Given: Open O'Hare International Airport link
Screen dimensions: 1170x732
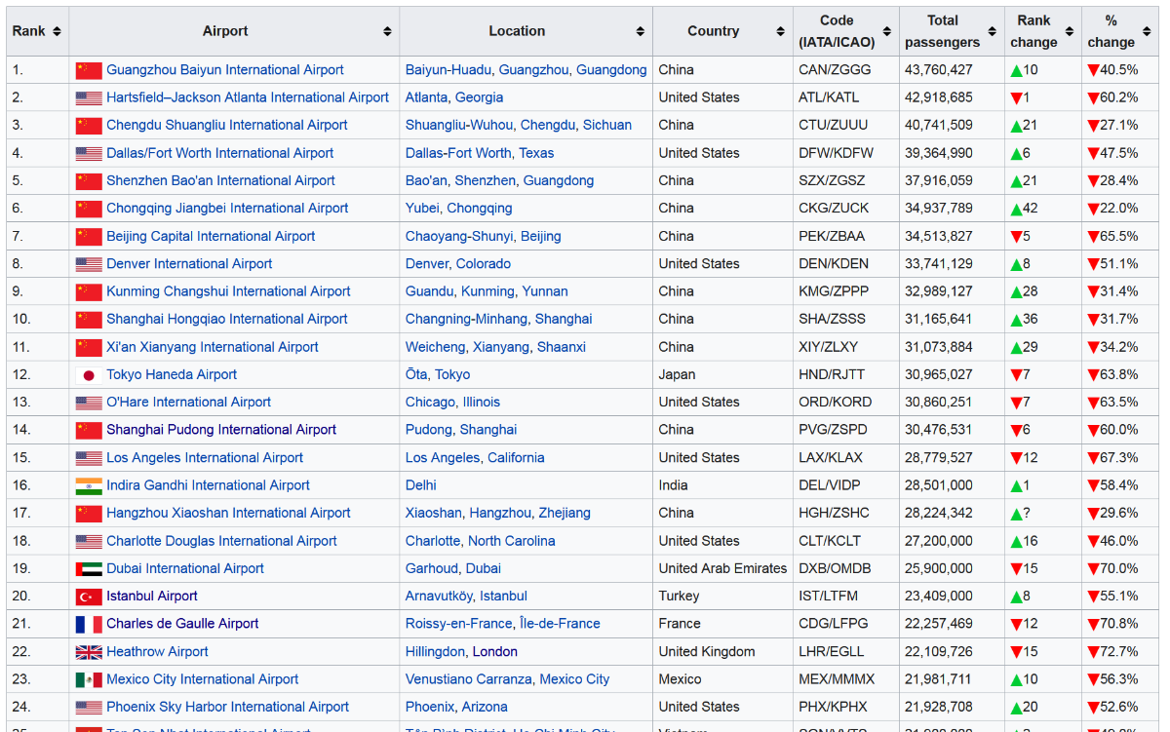Looking at the screenshot, I should 189,402.
